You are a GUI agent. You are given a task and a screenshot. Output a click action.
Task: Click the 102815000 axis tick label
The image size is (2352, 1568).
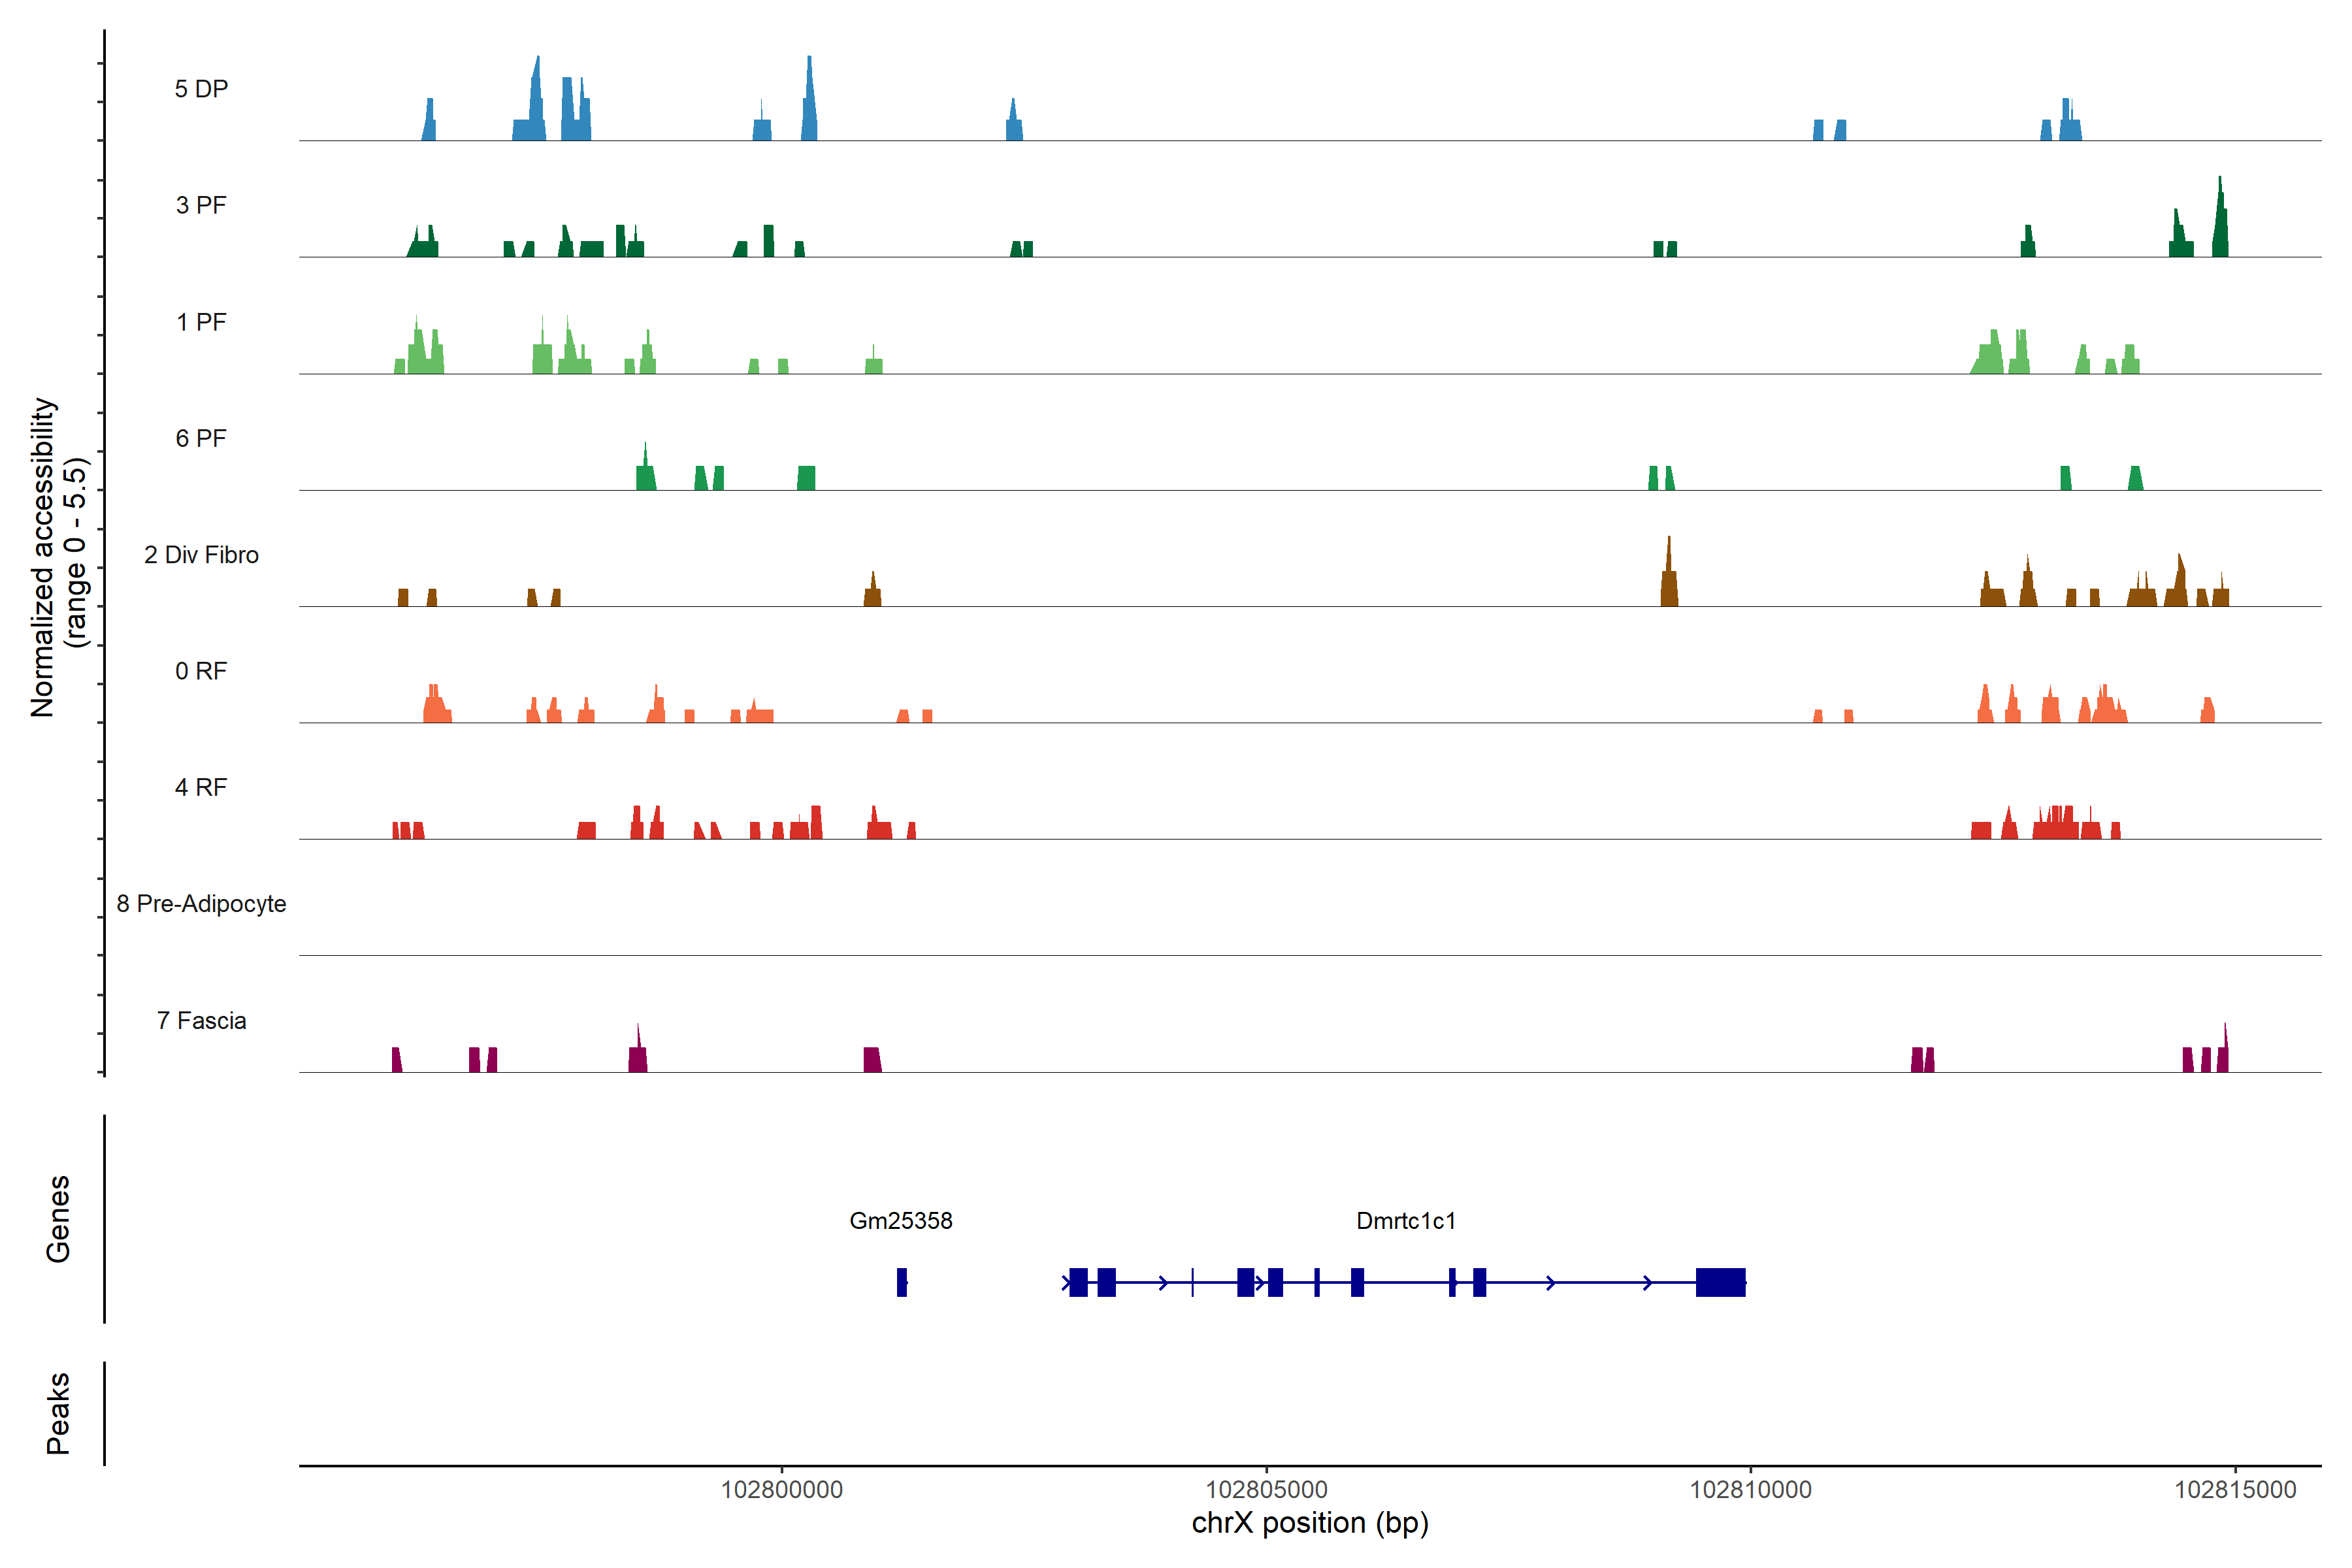pos(2235,1490)
